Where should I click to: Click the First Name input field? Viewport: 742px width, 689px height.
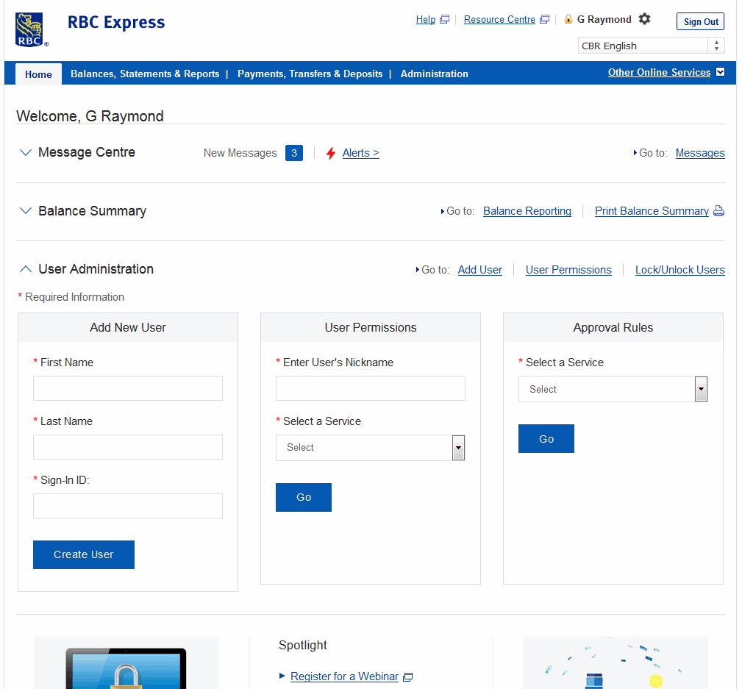click(128, 388)
